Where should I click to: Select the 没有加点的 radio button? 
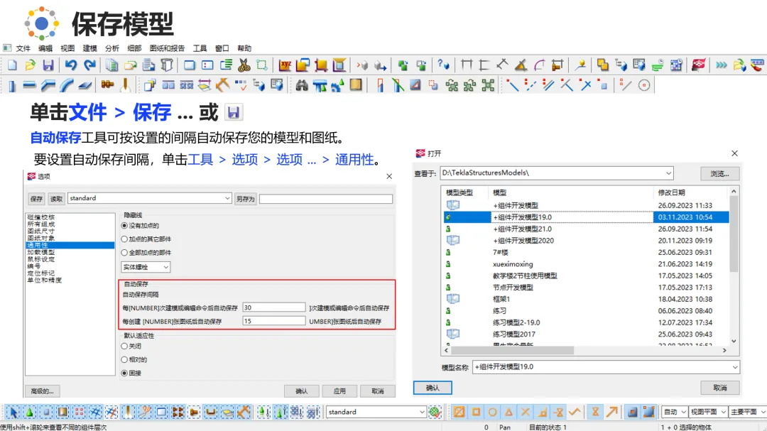click(124, 226)
